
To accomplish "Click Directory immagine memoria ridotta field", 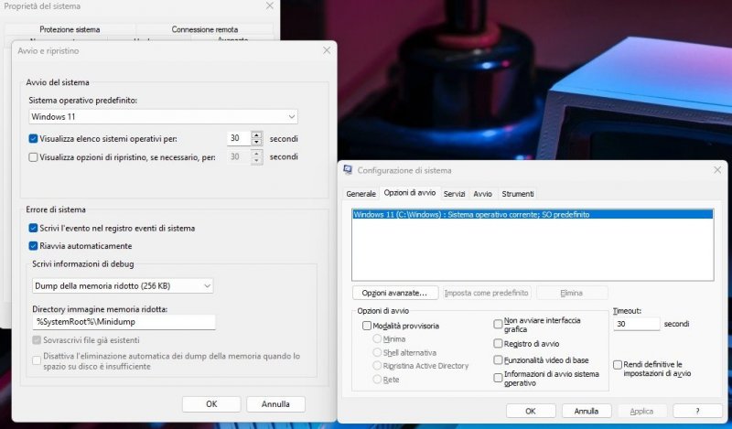I will pos(124,322).
